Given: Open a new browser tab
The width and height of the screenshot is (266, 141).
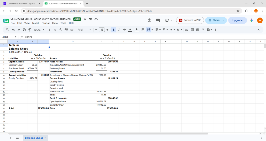Looking at the screenshot, I should (x=87, y=3).
